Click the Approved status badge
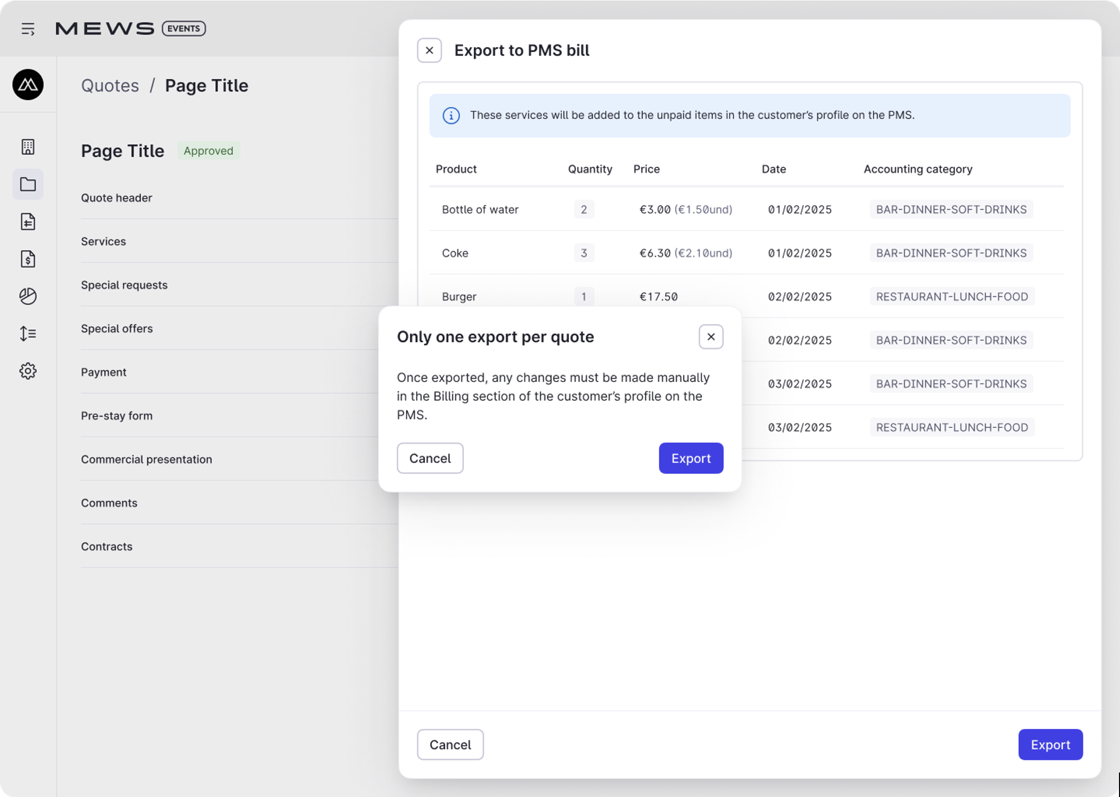Image resolution: width=1120 pixels, height=797 pixels. 208,151
